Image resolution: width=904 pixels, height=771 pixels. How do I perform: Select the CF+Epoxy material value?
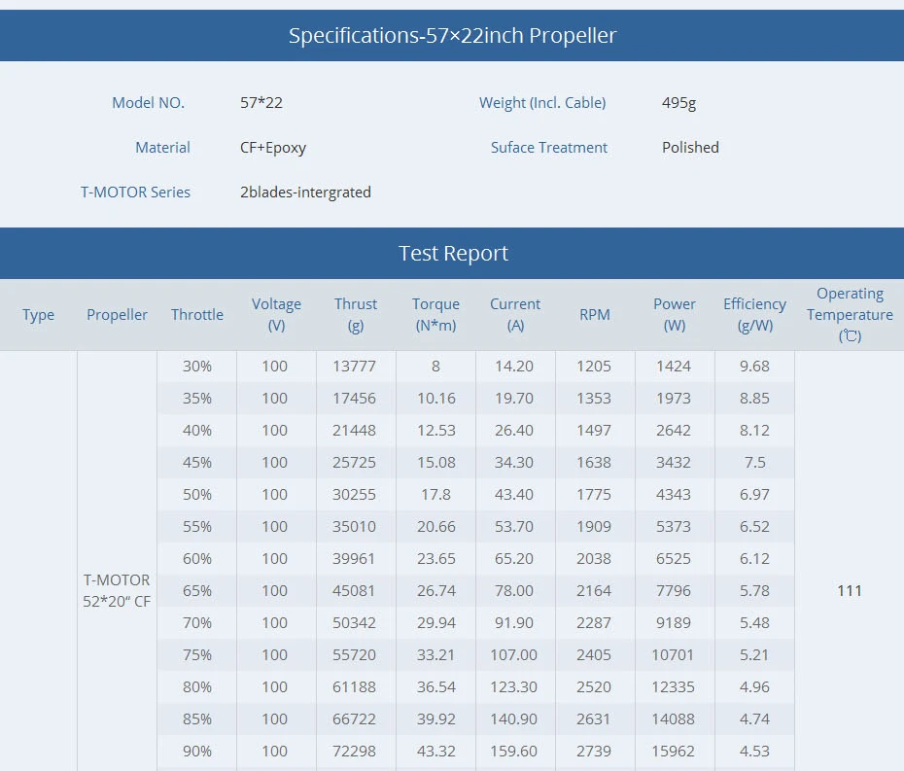click(x=273, y=148)
